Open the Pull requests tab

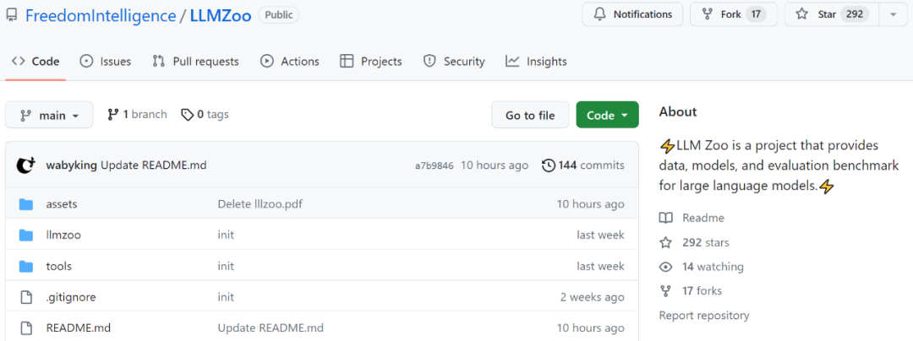(x=195, y=61)
